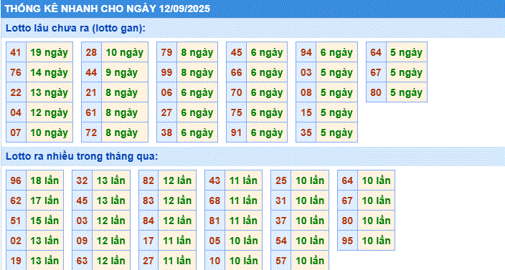This screenshot has width=505, height=270.
Task: Click the number 15 cell
Action: click(306, 112)
